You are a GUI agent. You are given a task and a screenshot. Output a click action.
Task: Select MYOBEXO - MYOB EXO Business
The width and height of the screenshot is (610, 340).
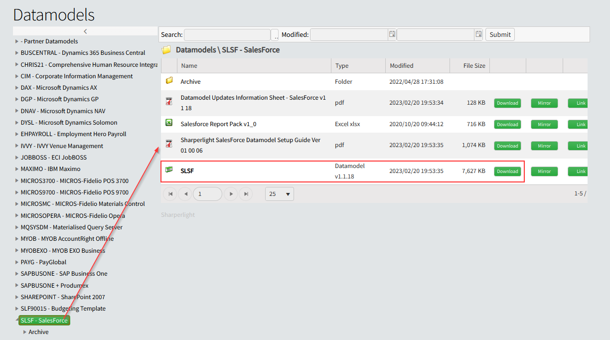click(x=63, y=250)
